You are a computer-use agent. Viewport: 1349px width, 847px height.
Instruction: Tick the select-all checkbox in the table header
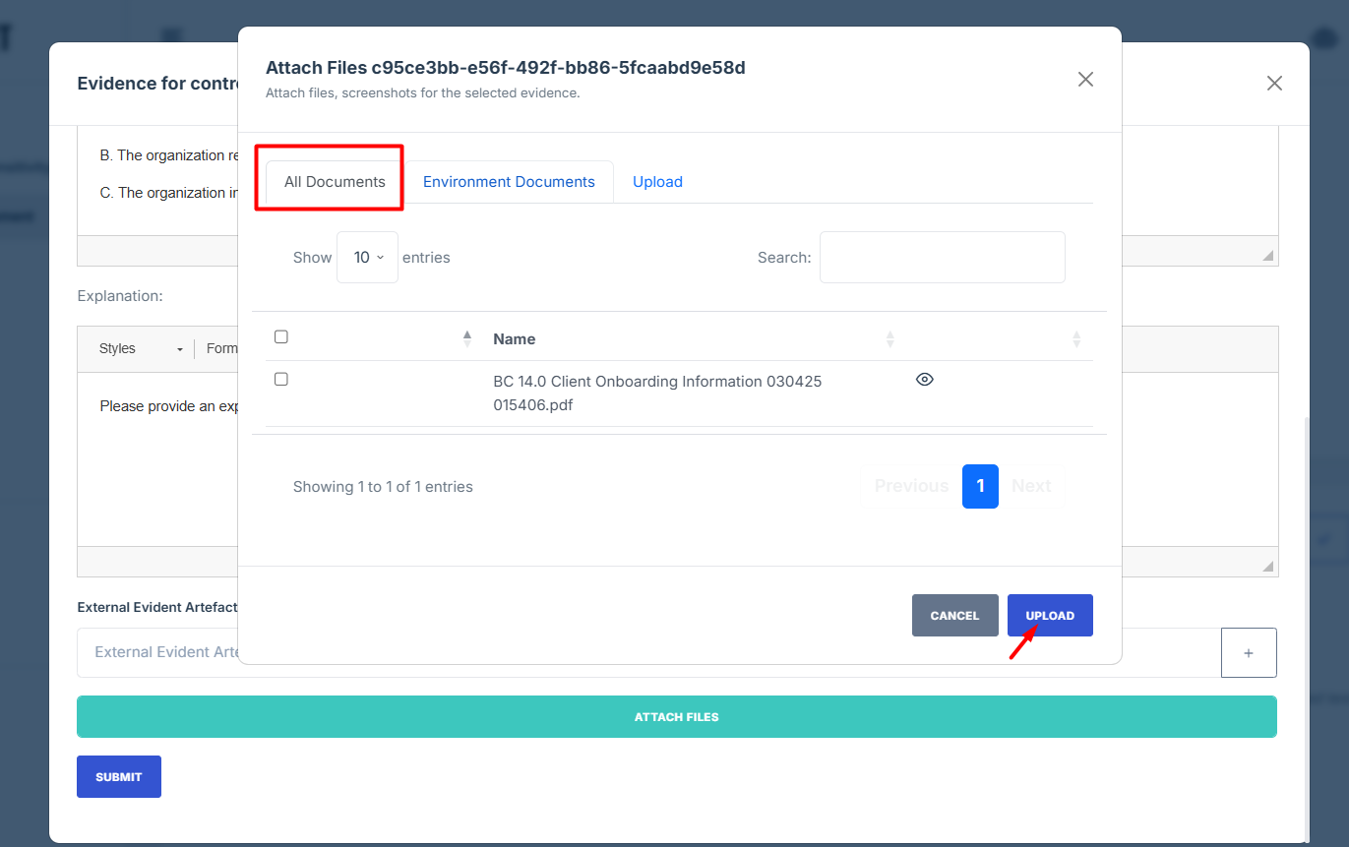281,337
